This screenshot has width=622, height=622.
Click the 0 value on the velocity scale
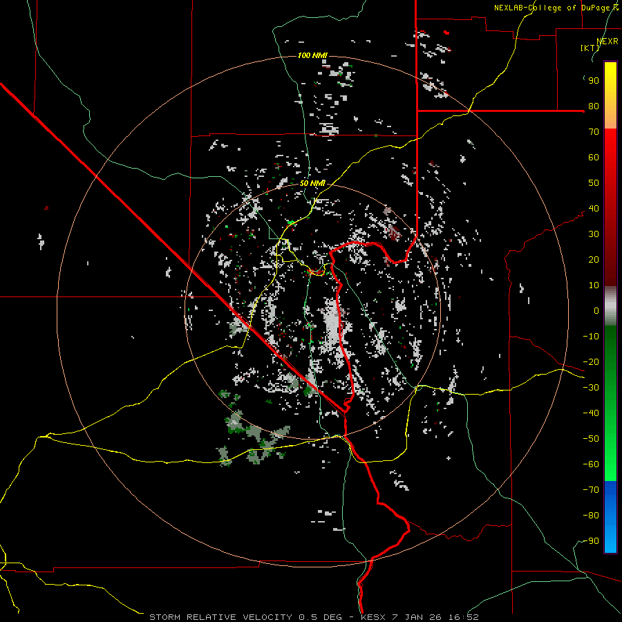596,311
